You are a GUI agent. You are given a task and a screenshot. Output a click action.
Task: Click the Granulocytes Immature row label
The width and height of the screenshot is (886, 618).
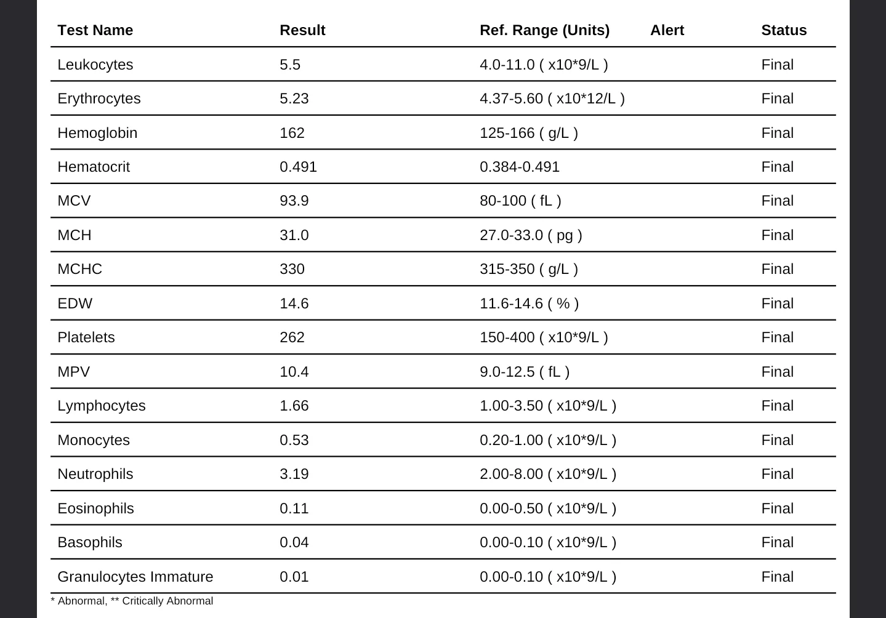pyautogui.click(x=135, y=577)
